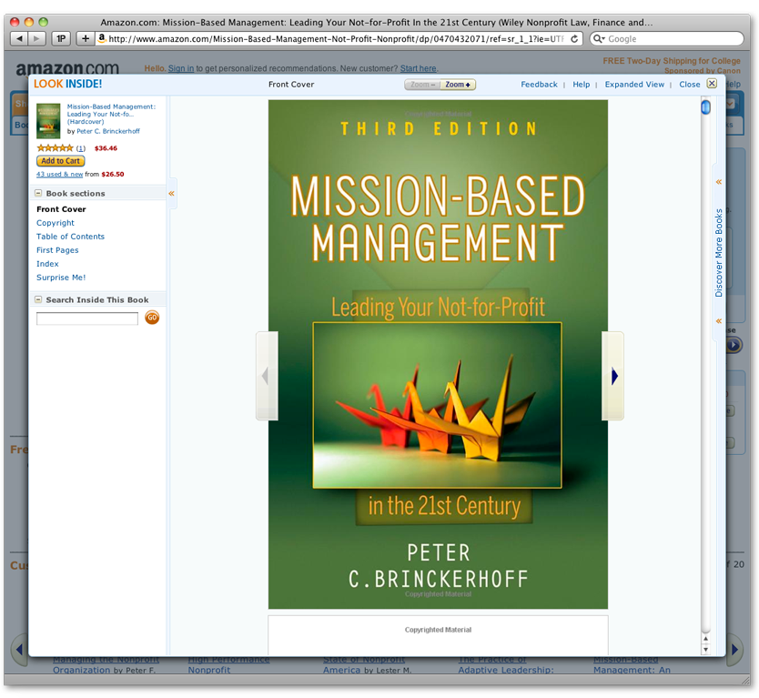Add bookmark with the plus button
Screen dimensions: 759x698
point(86,39)
